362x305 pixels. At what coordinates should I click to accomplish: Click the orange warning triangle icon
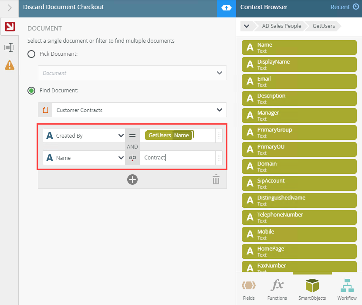[9, 65]
